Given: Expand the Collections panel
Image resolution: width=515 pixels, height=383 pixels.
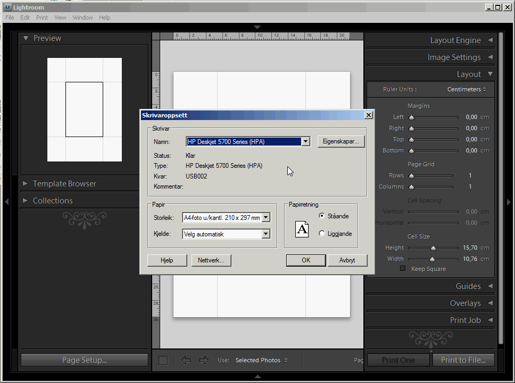Looking at the screenshot, I should click(x=25, y=201).
